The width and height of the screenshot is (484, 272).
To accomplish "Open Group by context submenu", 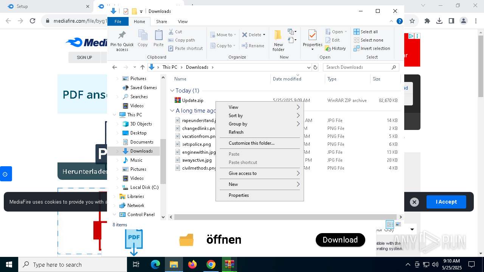I will (260, 124).
